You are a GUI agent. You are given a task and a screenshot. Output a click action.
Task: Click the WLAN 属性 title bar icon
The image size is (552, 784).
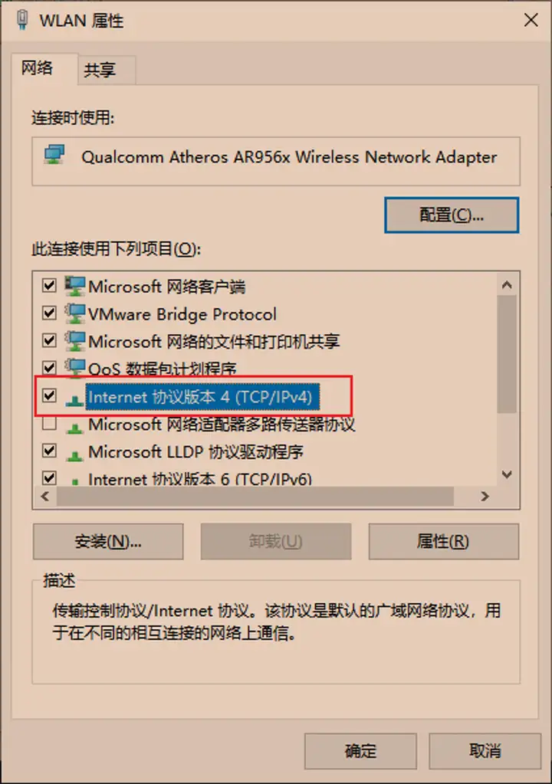point(23,19)
